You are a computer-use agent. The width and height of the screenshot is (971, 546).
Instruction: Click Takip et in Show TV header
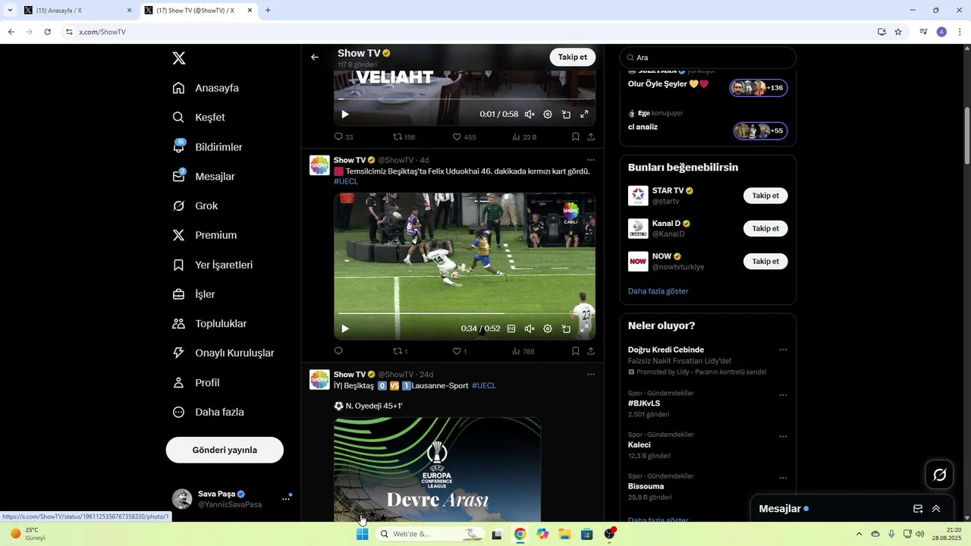click(573, 57)
